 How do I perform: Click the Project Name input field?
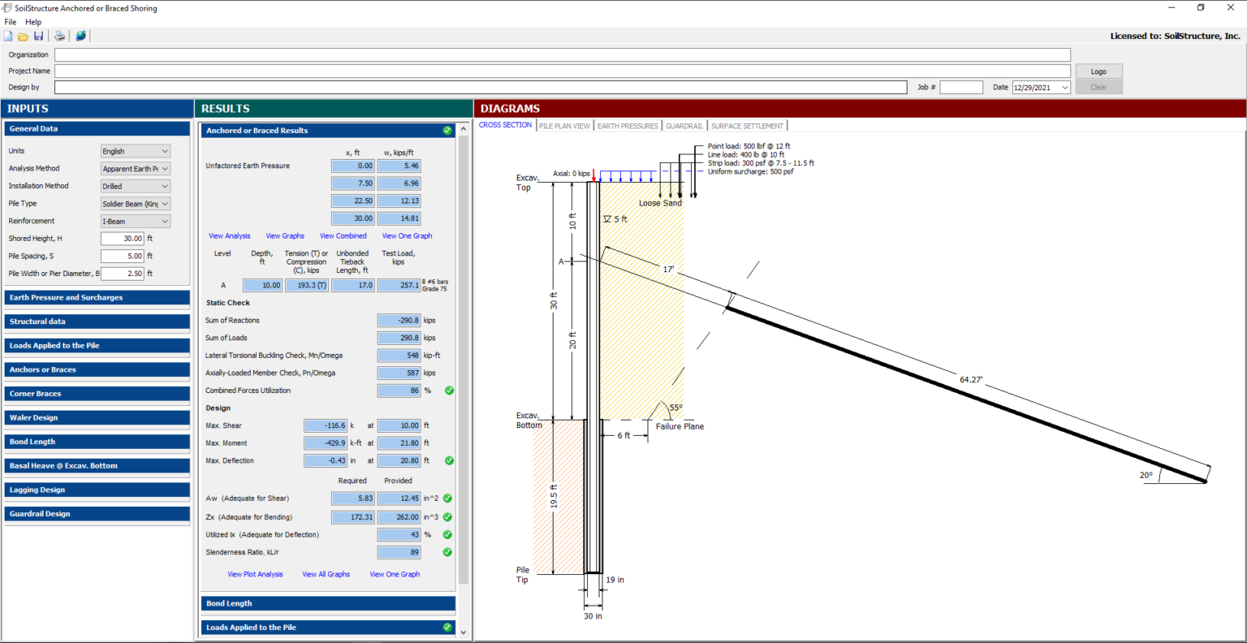[563, 71]
